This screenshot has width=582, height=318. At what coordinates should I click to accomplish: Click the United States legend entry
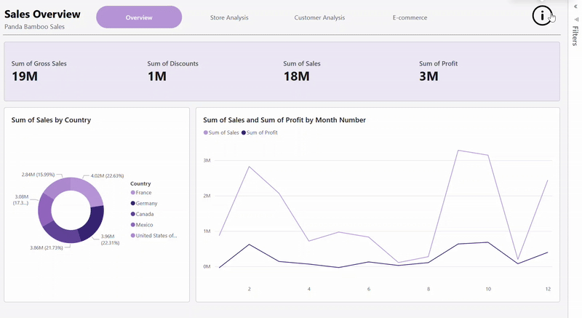coord(156,236)
